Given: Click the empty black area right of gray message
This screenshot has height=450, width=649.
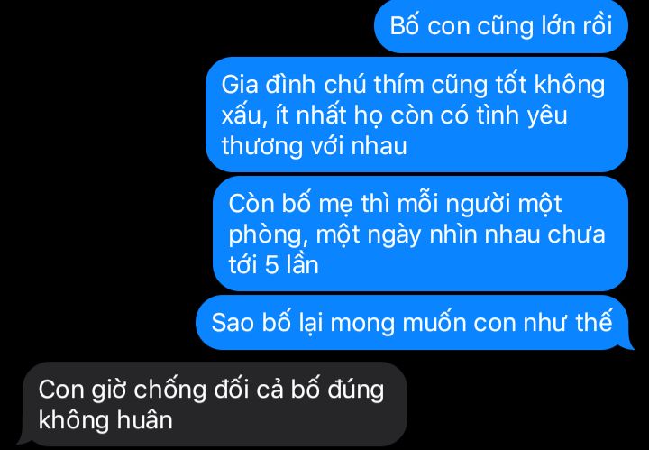Looking at the screenshot, I should tap(526, 404).
